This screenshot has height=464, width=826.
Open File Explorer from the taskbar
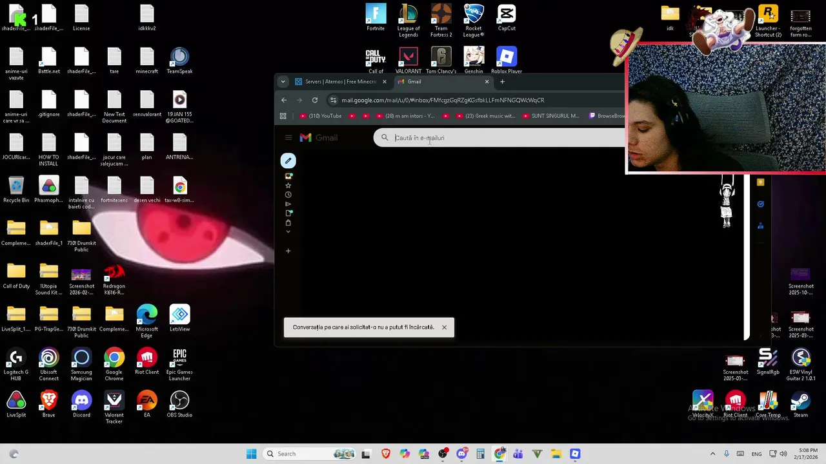(556, 454)
